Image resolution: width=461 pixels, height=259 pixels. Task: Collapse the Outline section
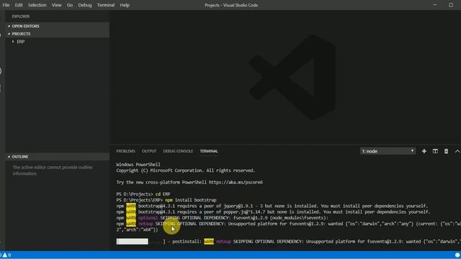pyautogui.click(x=58, y=157)
